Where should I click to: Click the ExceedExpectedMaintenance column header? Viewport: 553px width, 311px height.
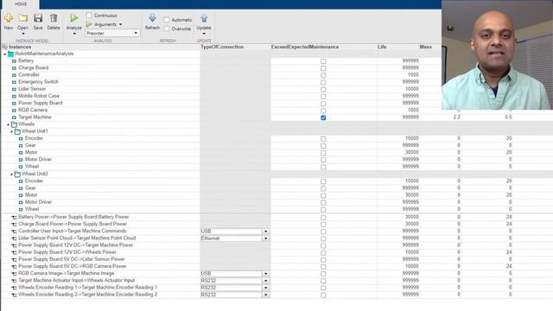[x=305, y=47]
